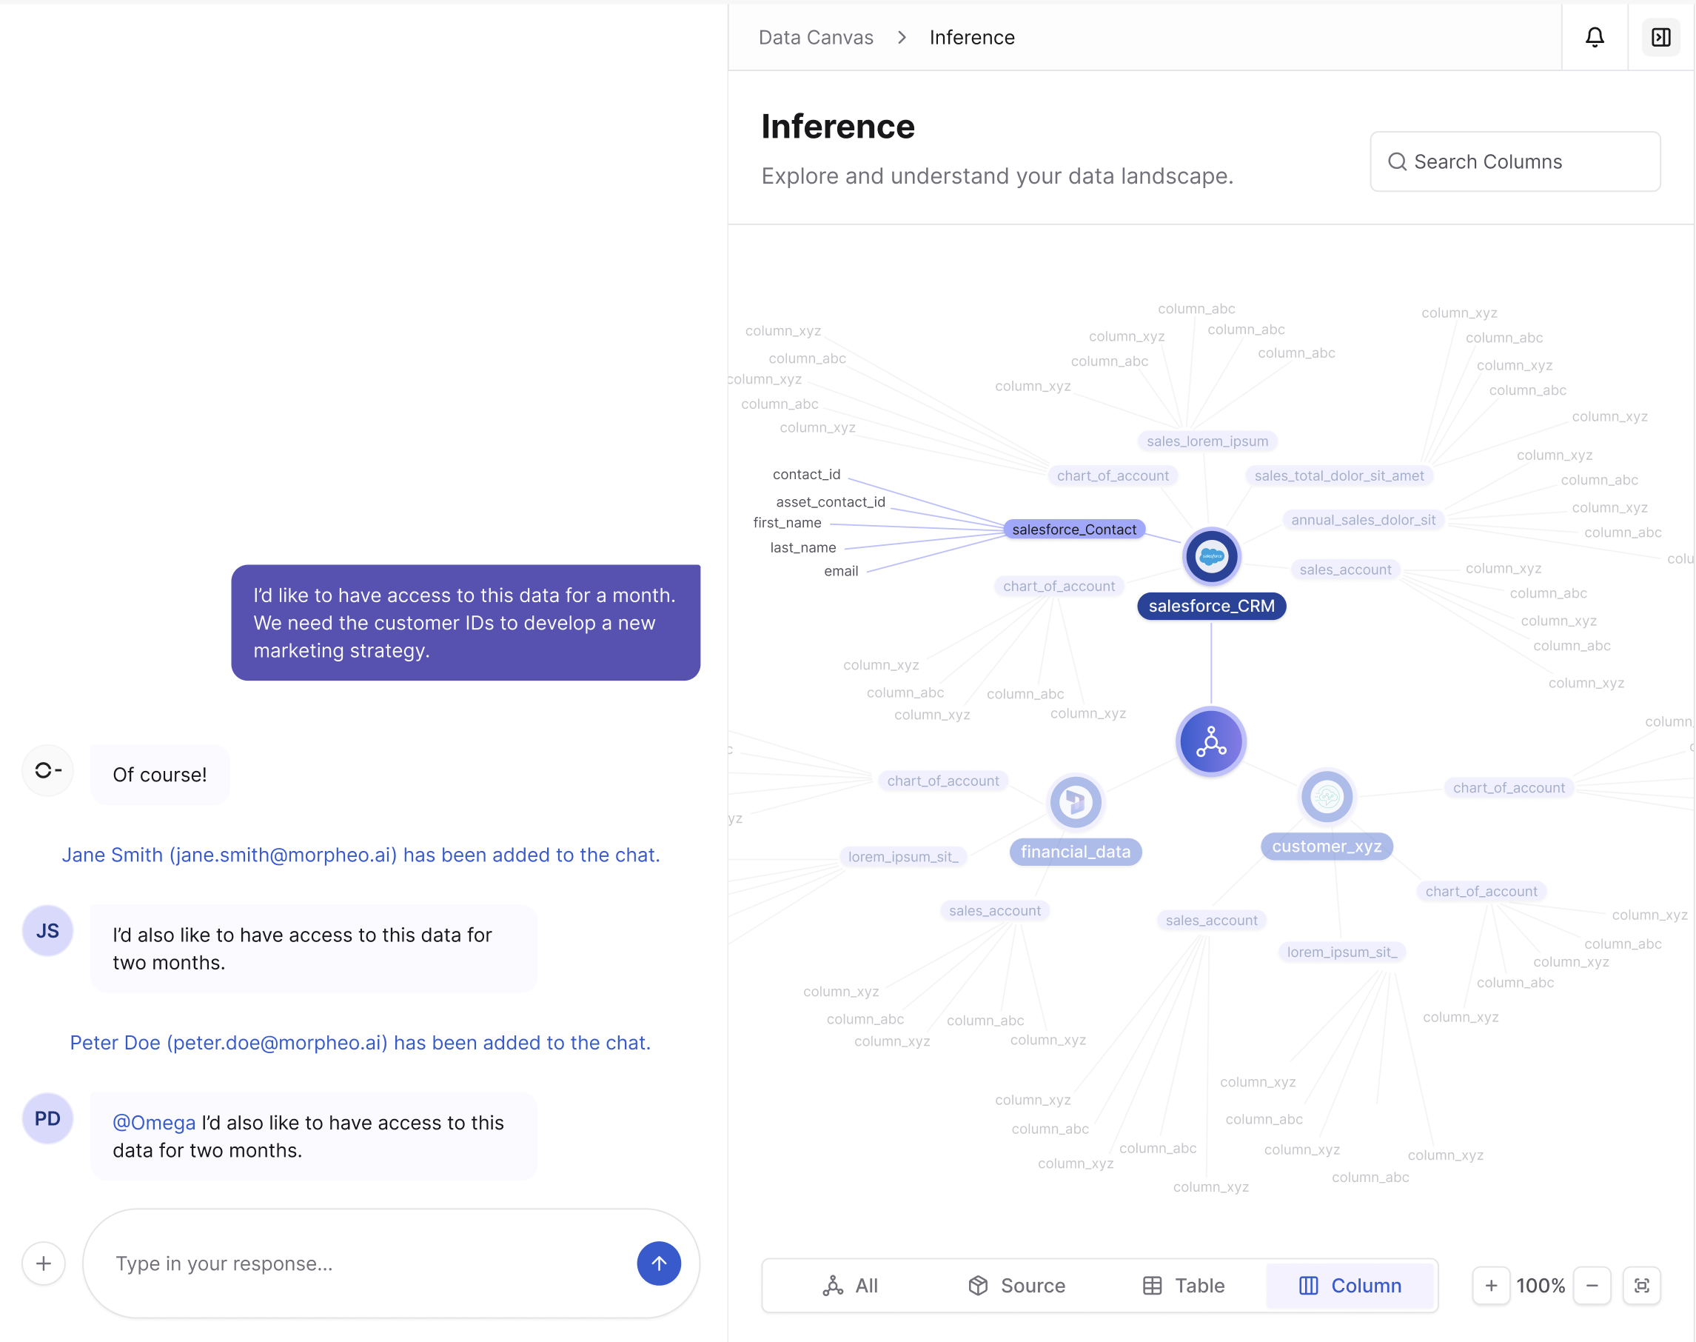Viewport: 1696px width, 1342px height.
Task: Click the central network hub node icon
Action: coord(1211,741)
